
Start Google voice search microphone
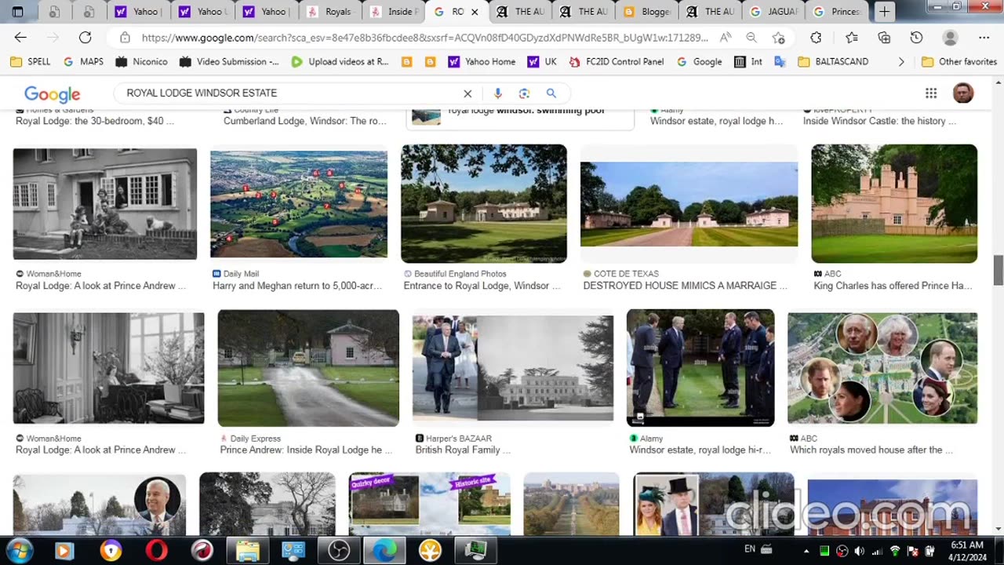(x=497, y=93)
